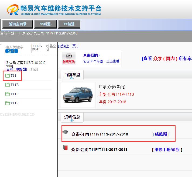This screenshot has width=192, height=177.
Task: Open the 线路图 link
Action: [161, 134]
